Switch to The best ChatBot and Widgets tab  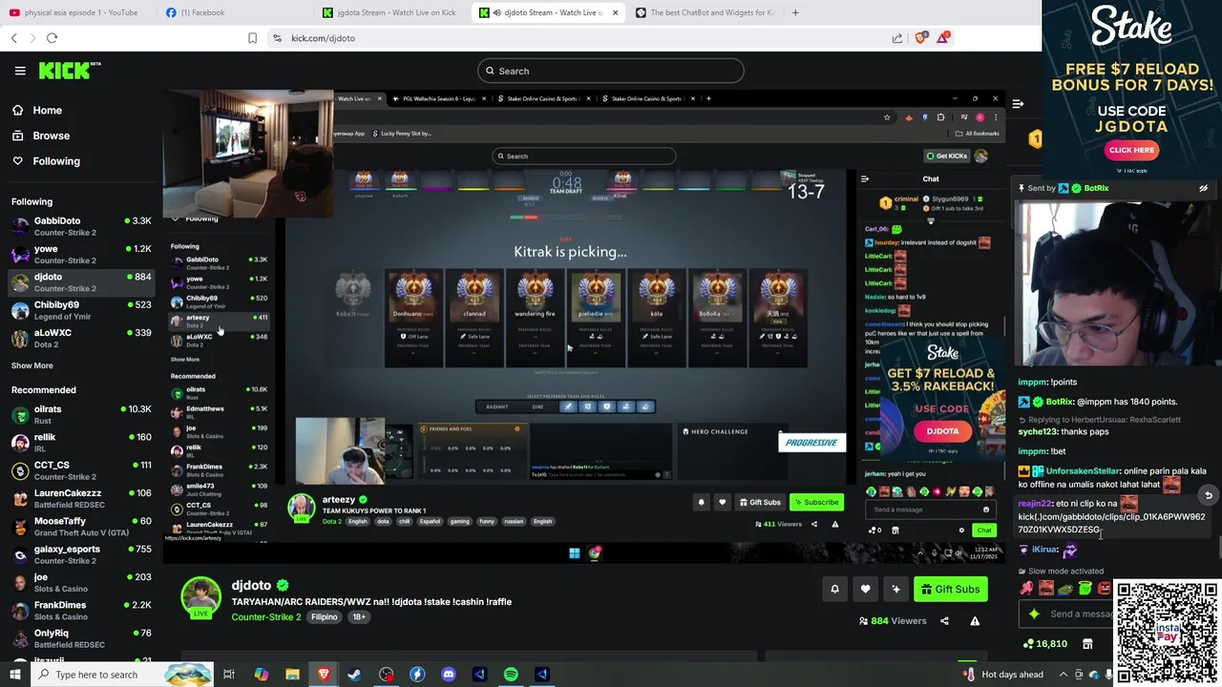pos(705,12)
